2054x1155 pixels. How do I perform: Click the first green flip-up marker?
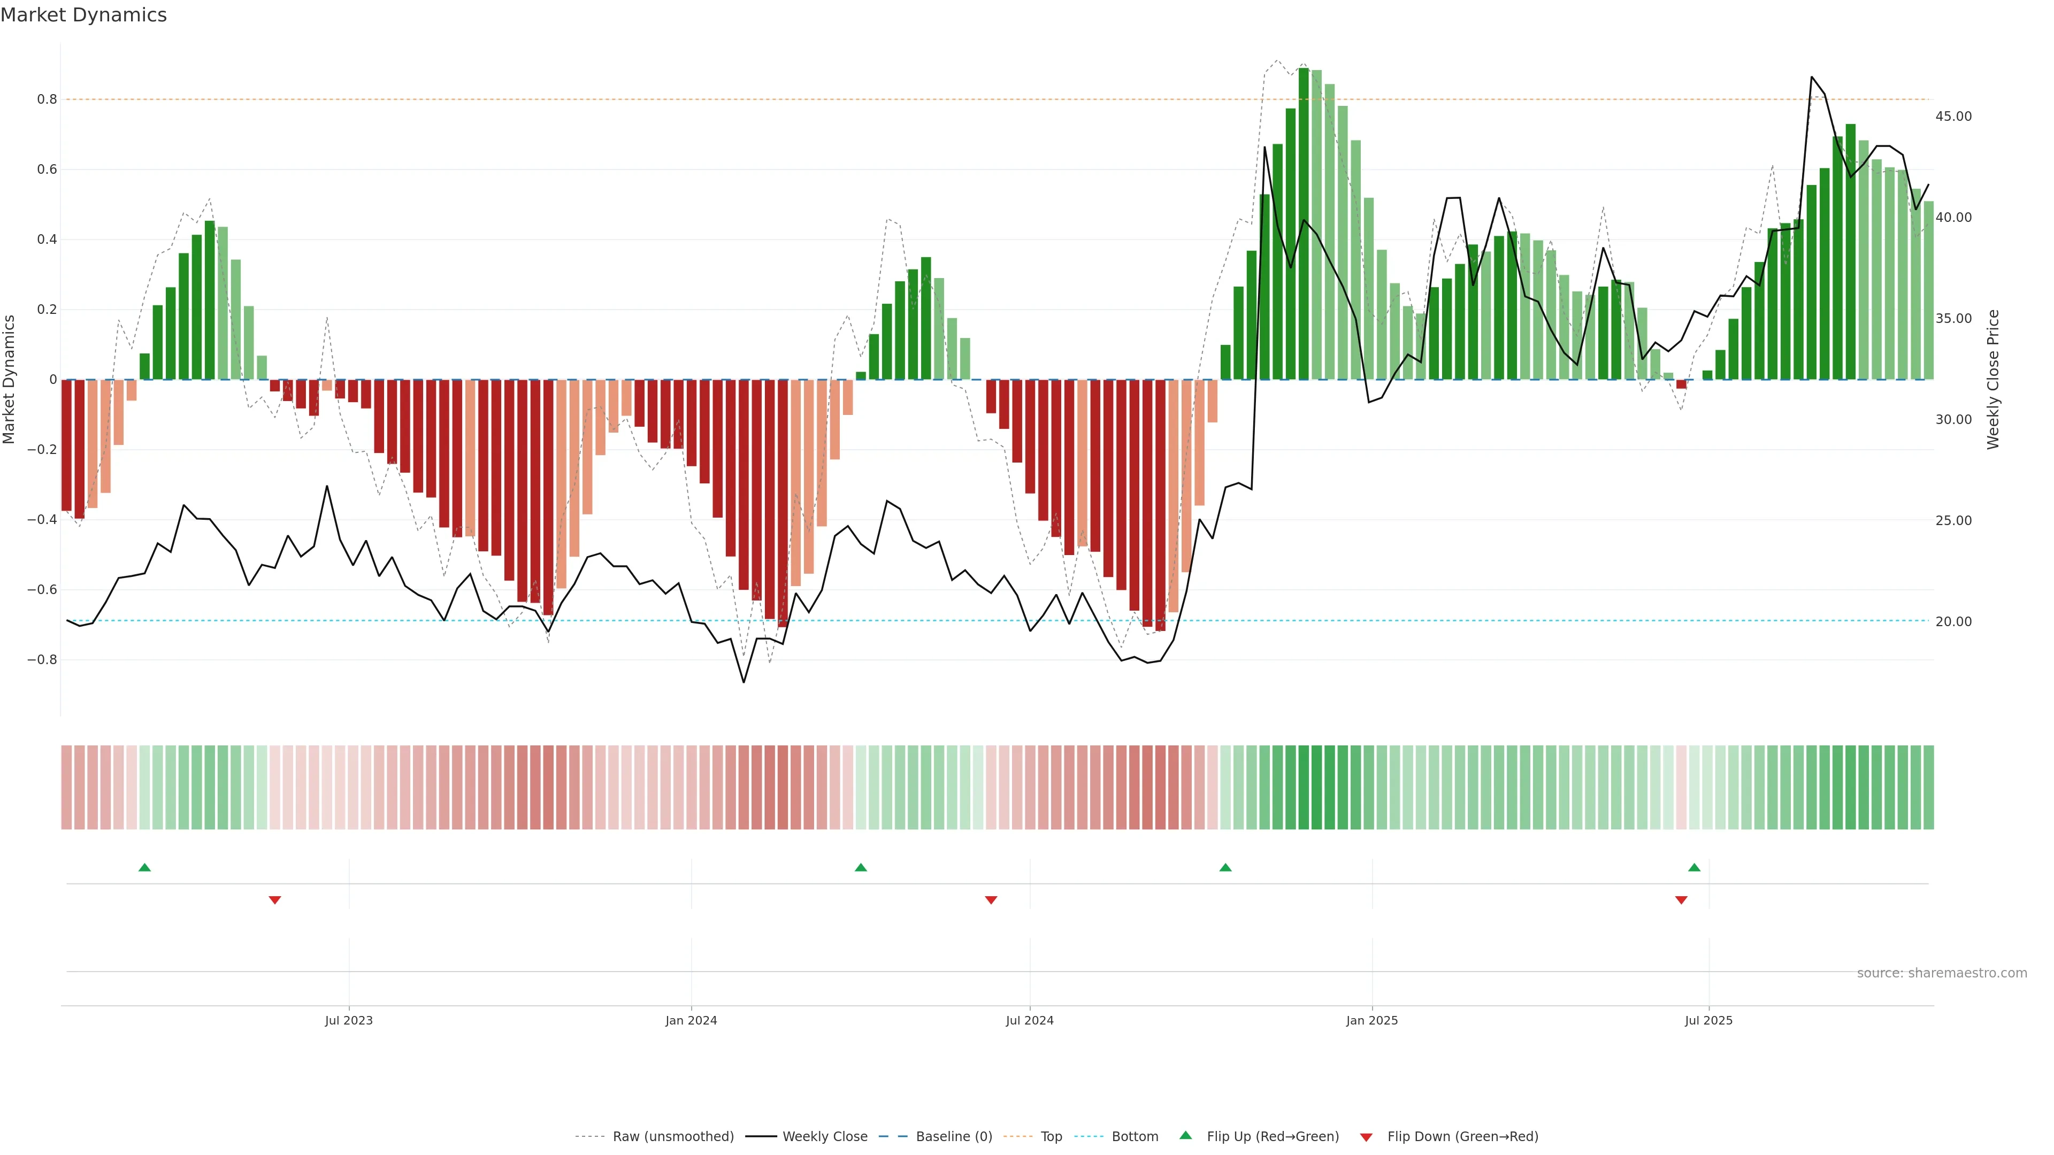click(x=144, y=867)
